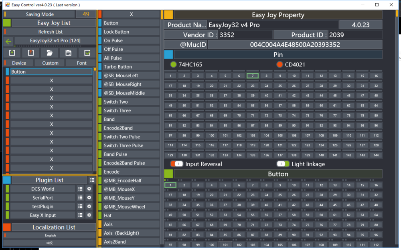
Task: Click yellow square beside Easy Joy Property
Action: [x=168, y=15]
